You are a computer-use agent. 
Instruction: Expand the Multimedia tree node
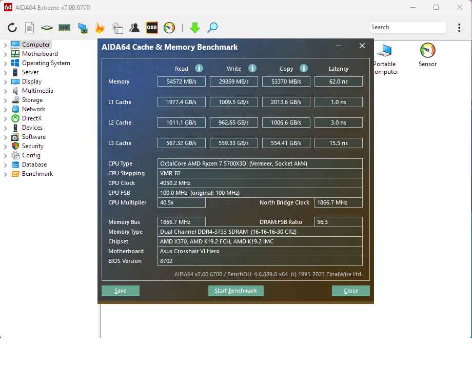(x=6, y=91)
